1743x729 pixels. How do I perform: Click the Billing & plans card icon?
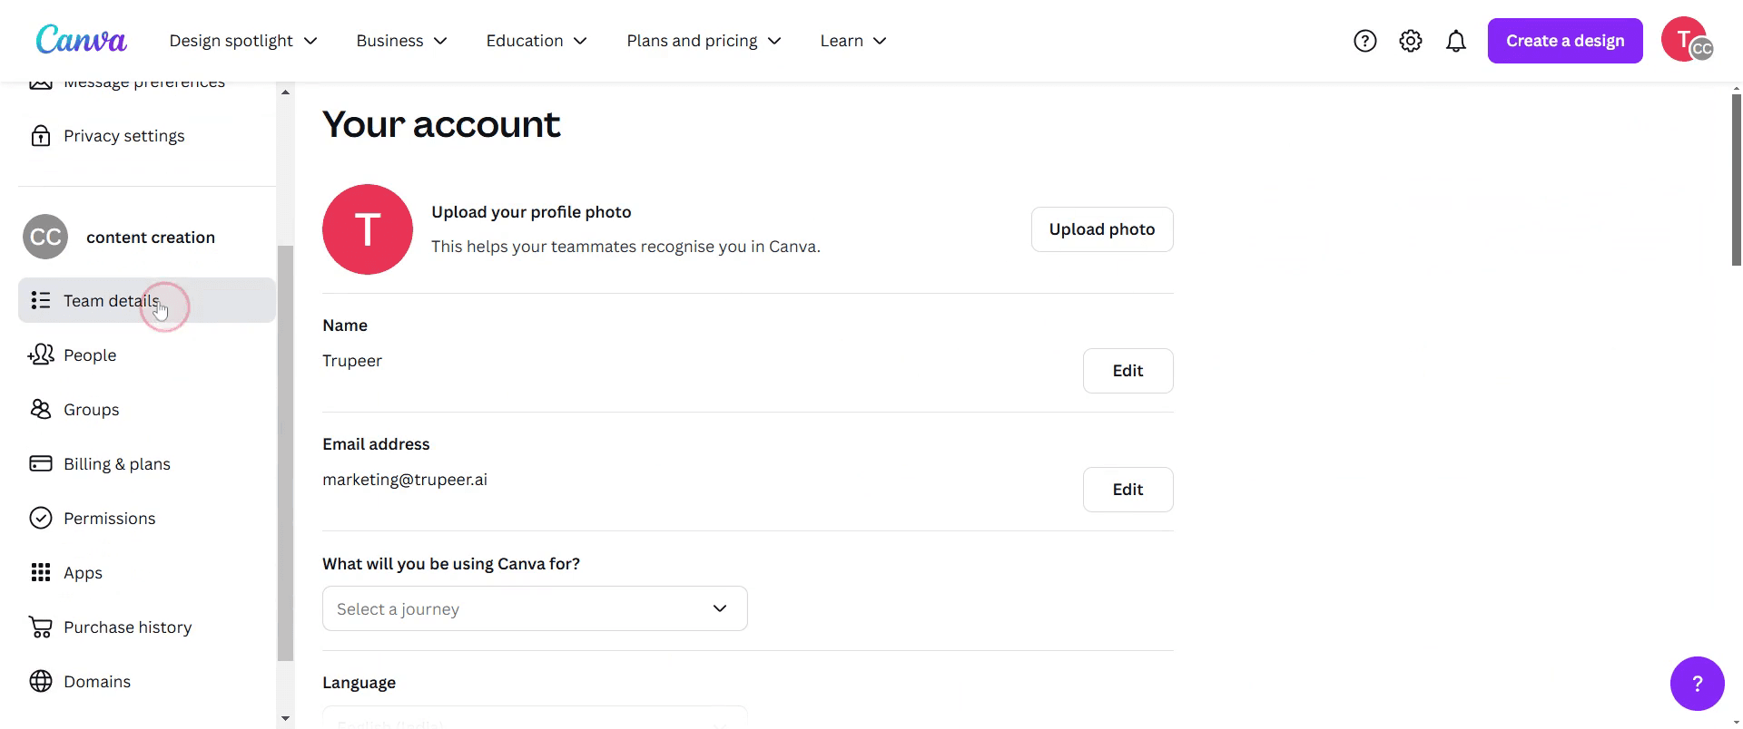(x=41, y=464)
